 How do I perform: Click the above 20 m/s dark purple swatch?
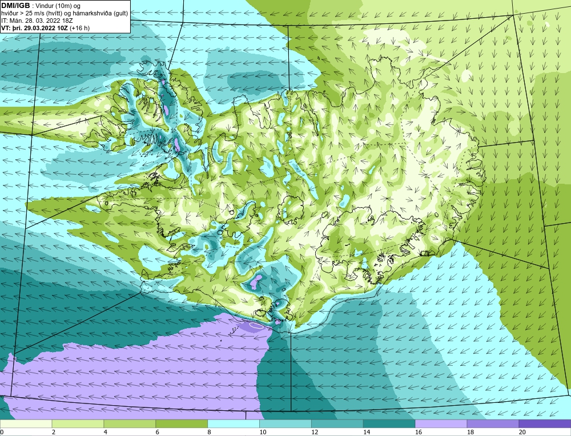pyautogui.click(x=545, y=423)
